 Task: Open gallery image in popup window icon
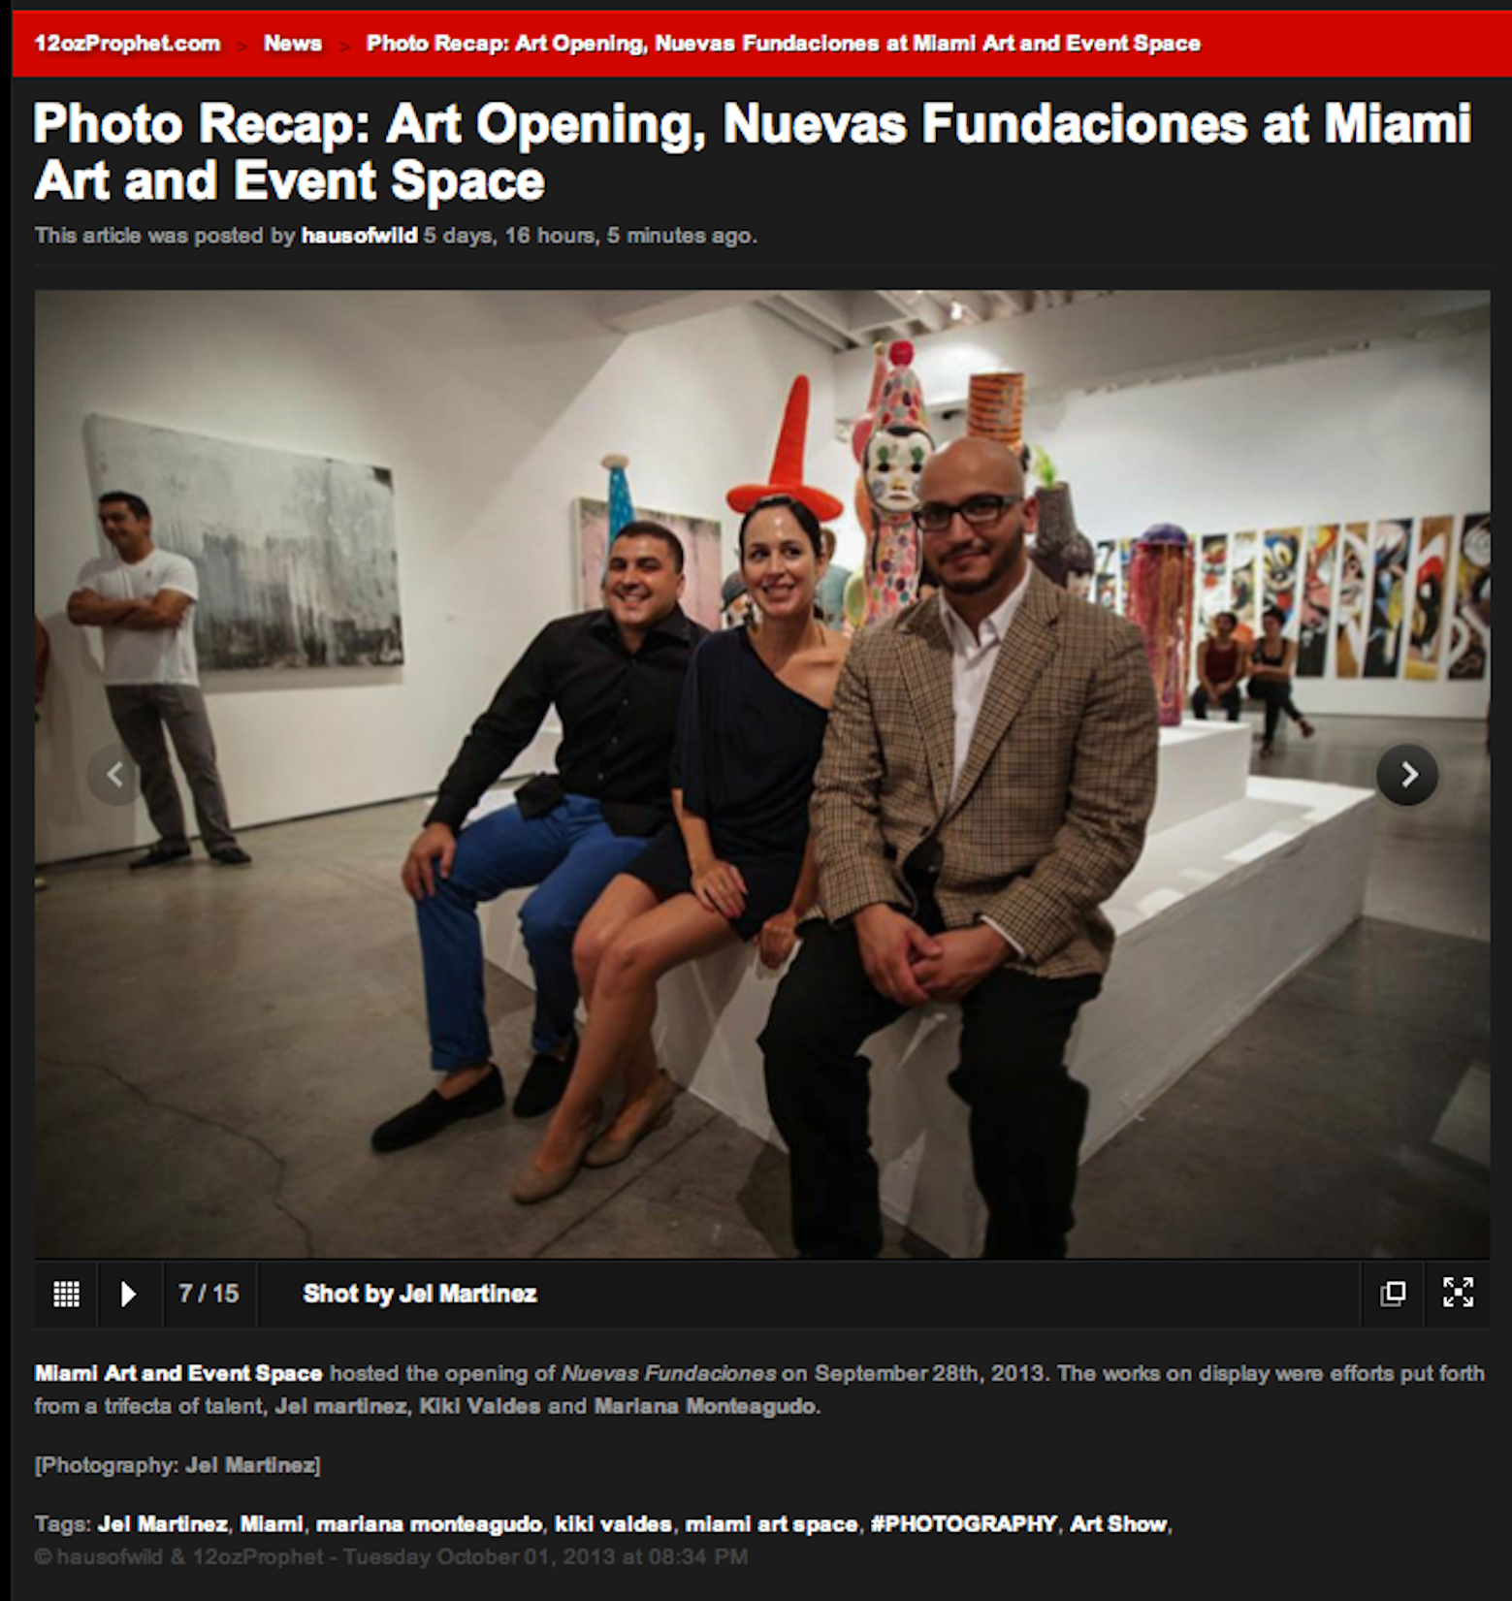[1393, 1293]
